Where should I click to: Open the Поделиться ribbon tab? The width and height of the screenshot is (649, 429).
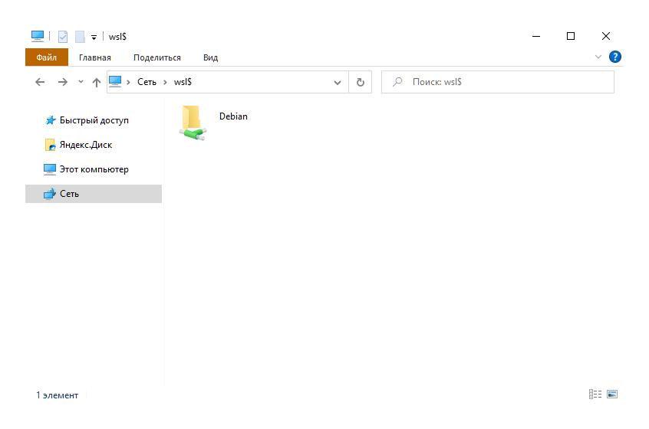pos(156,57)
